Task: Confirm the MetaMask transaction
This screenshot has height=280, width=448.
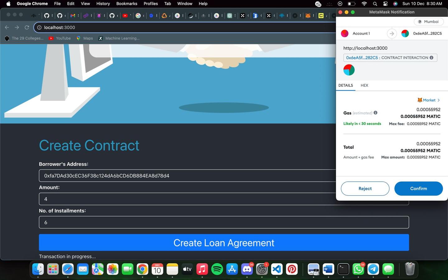Action: point(418,189)
